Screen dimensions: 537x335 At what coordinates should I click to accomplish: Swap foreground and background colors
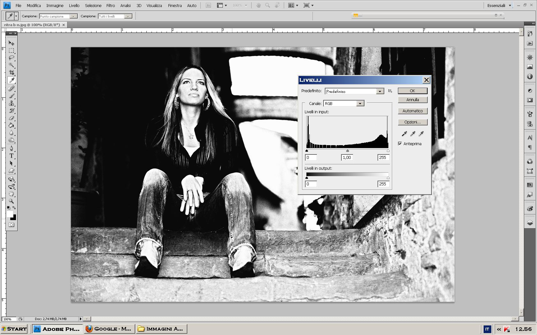[14, 208]
